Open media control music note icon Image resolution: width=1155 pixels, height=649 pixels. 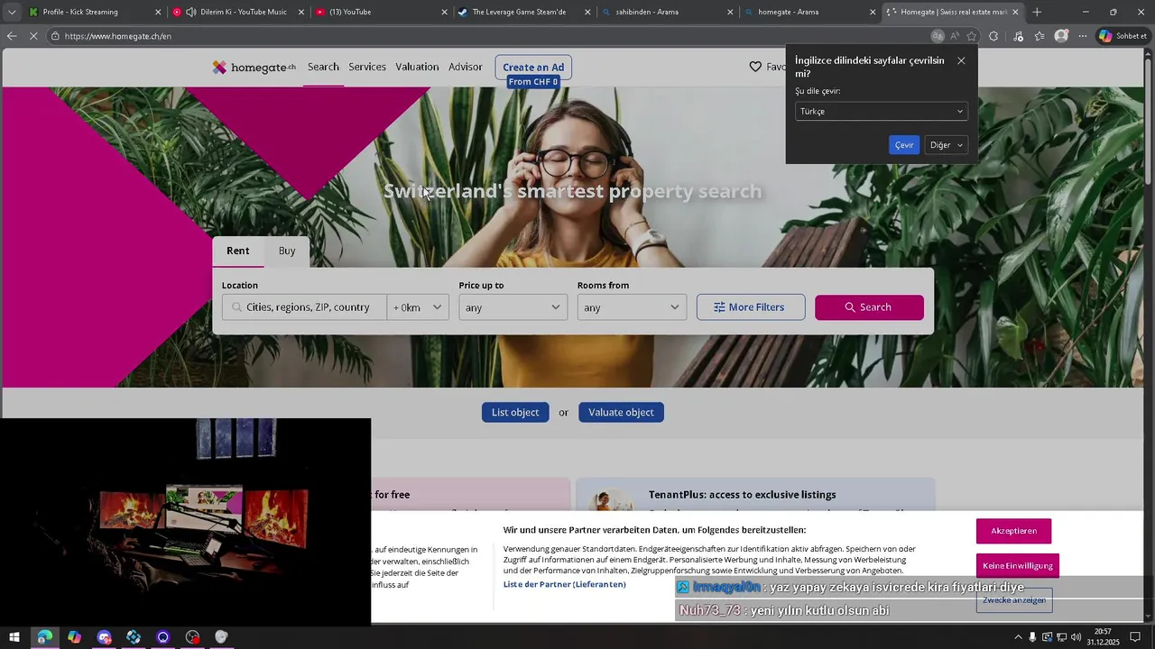click(1019, 36)
